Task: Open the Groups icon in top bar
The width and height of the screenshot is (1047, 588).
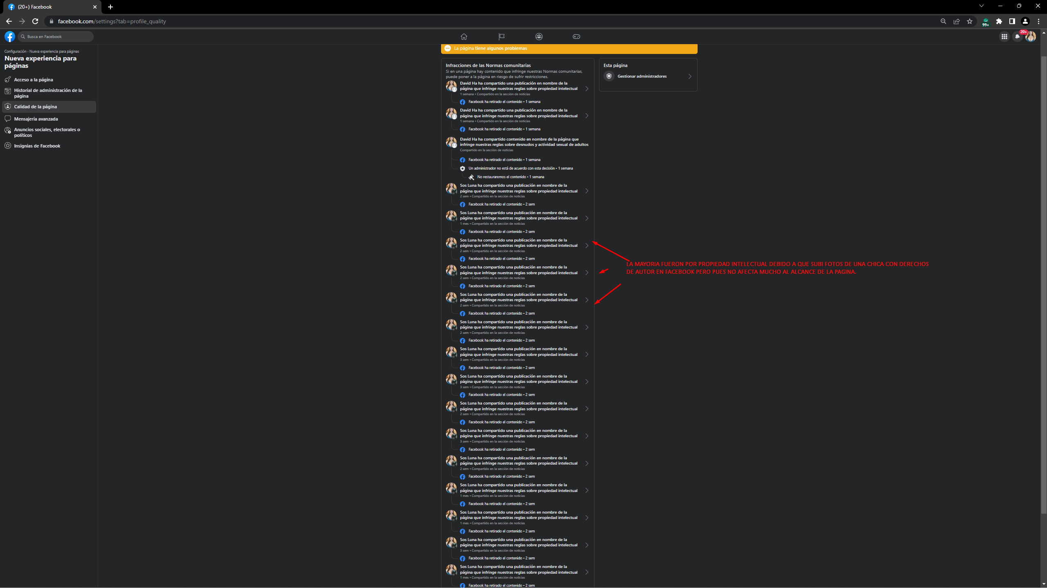Action: 539,36
